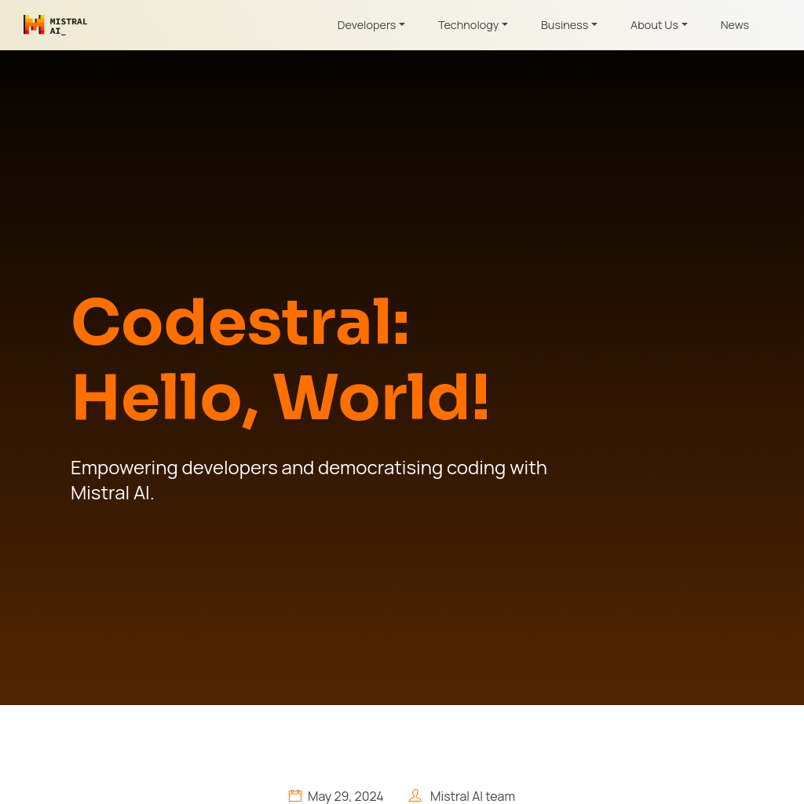Click the Technology dropdown caret
Screen dimensions: 804x804
tap(505, 24)
